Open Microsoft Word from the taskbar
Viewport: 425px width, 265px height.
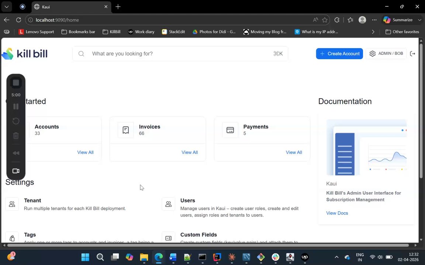pos(173,257)
